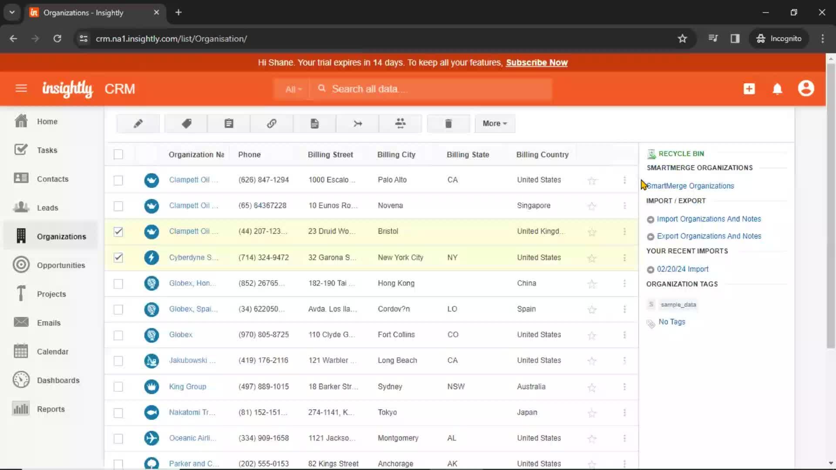This screenshot has height=470, width=836.
Task: Click the edit pencil icon in toolbar
Action: (138, 124)
